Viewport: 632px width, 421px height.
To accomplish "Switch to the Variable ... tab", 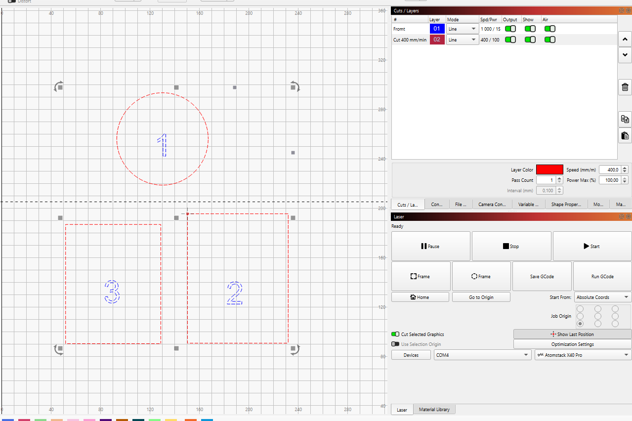I will click(x=528, y=205).
